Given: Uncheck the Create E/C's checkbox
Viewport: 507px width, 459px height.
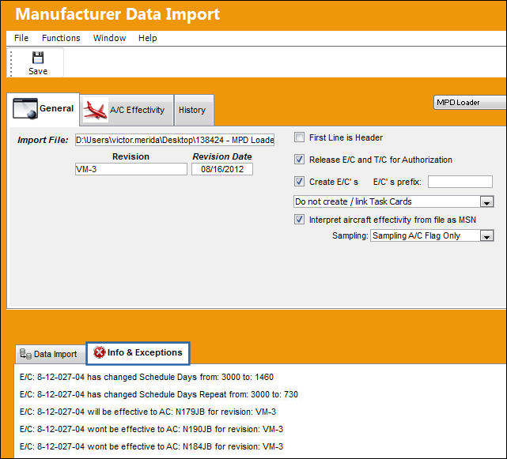Looking at the screenshot, I should click(x=299, y=181).
